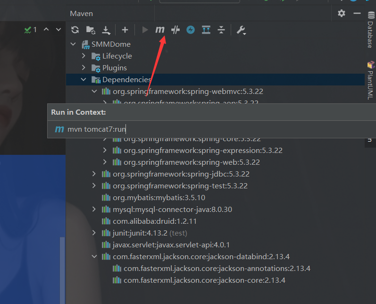Open Maven panel gear options
Image resolution: width=376 pixels, height=304 pixels.
(342, 13)
